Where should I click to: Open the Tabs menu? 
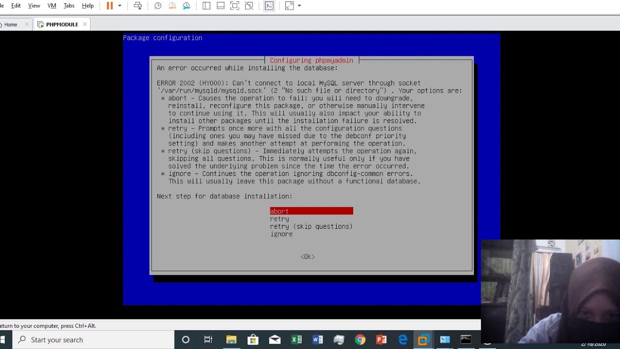[69, 6]
